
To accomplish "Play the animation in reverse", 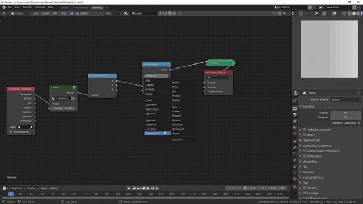I will [x=143, y=188].
